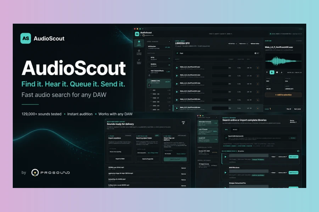This screenshot has width=319, height=212.
Task: Refresh the 1001 Sound Effects folder index
Action: [149, 75]
